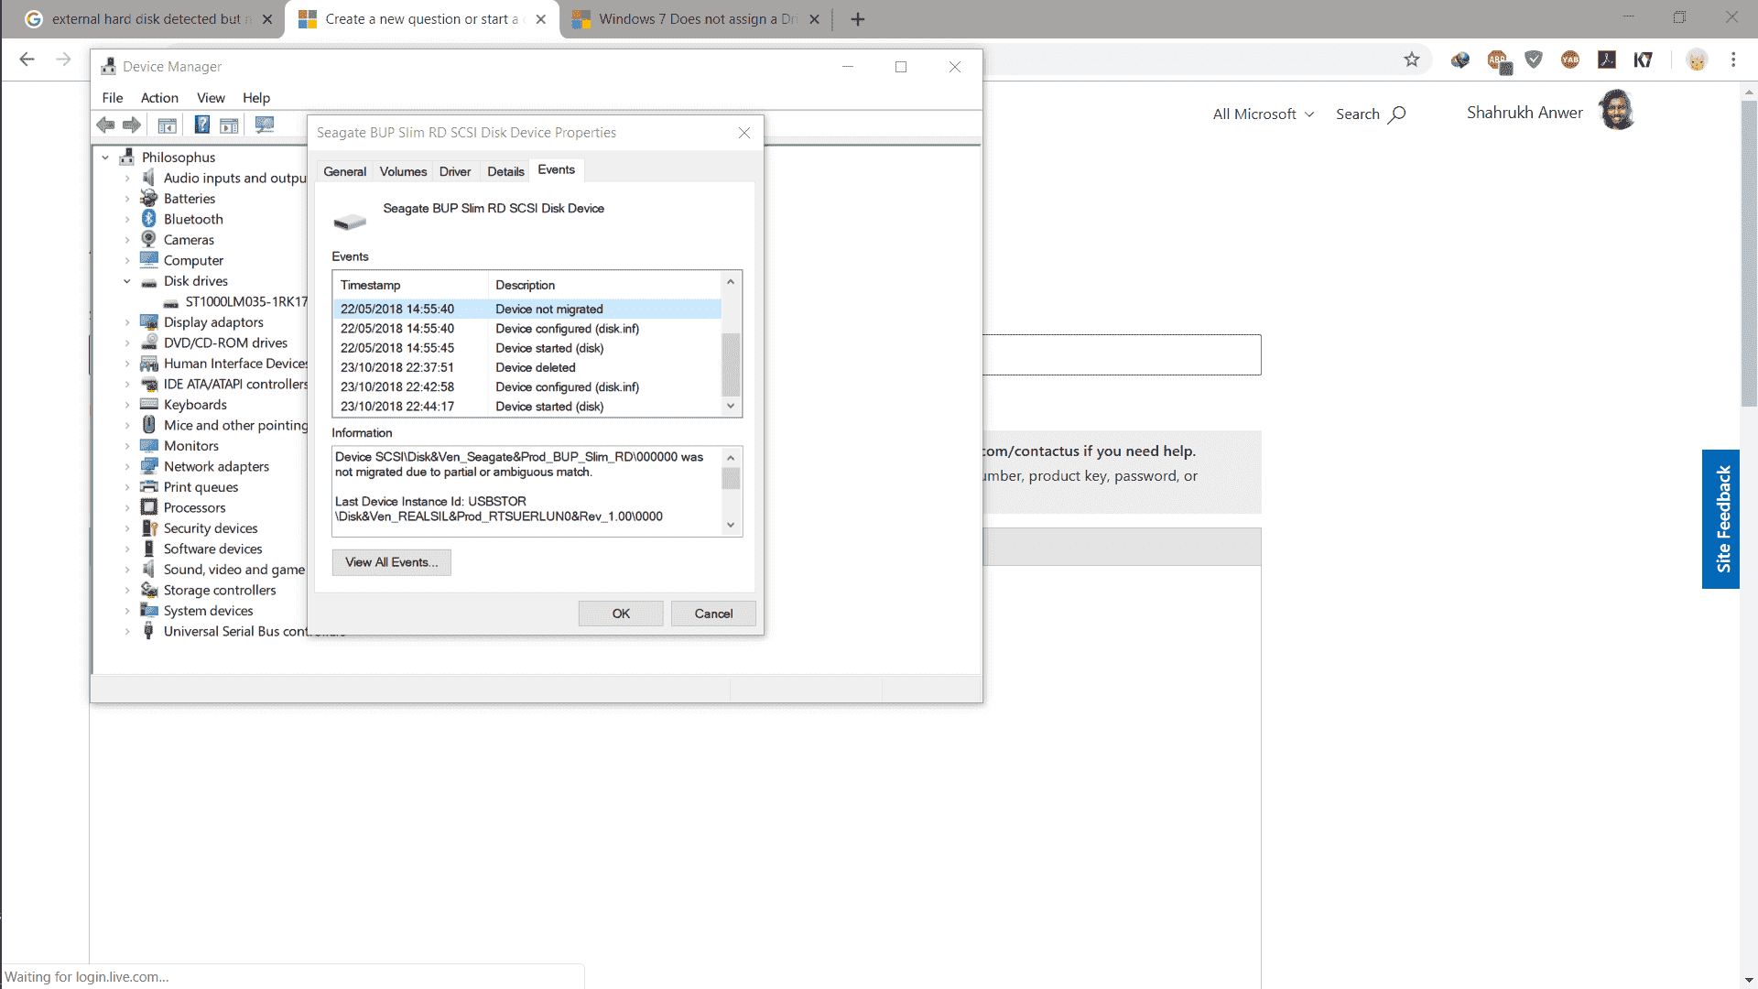Image resolution: width=1758 pixels, height=989 pixels.
Task: Click the show/hide console tree toolbar icon
Action: click(167, 125)
